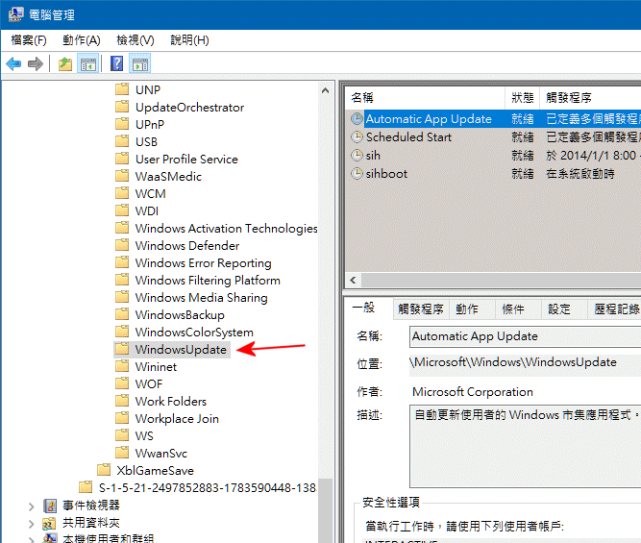
Task: Click the WOF folder icon
Action: (x=122, y=383)
